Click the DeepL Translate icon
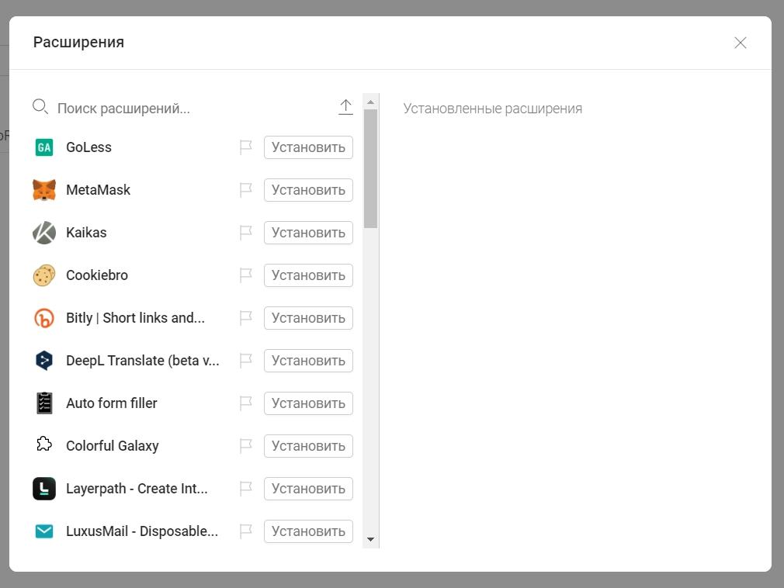784x588 pixels. pos(44,361)
